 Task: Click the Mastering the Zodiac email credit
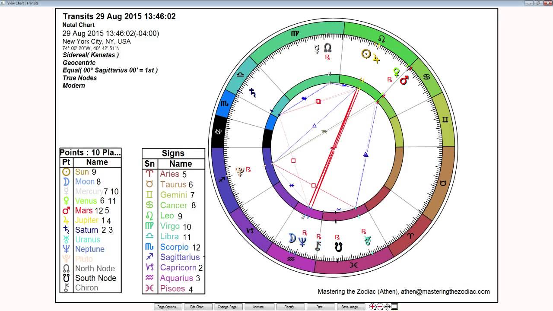click(404, 292)
